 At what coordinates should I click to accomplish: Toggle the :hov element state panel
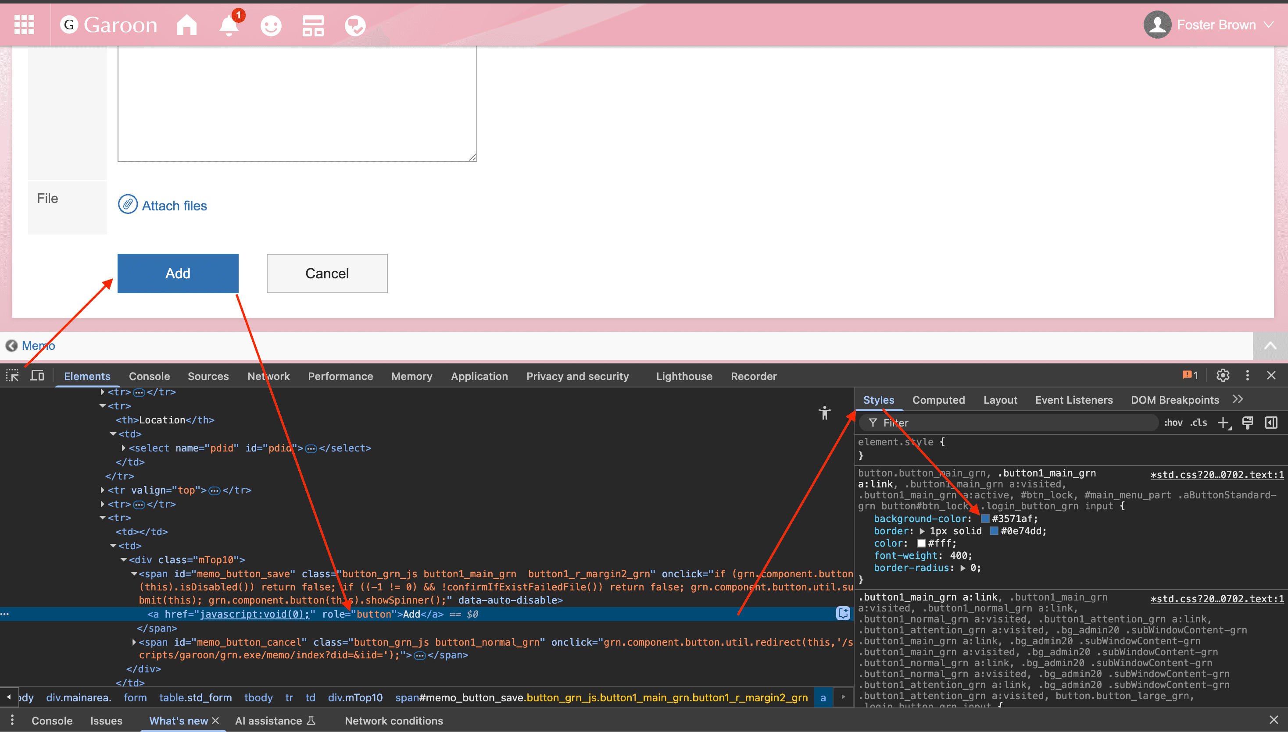[x=1173, y=423]
